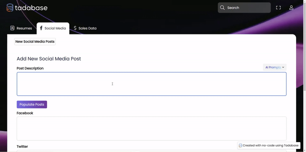This screenshot has width=306, height=152.
Task: Open the Sales Data tab
Action: pyautogui.click(x=85, y=28)
